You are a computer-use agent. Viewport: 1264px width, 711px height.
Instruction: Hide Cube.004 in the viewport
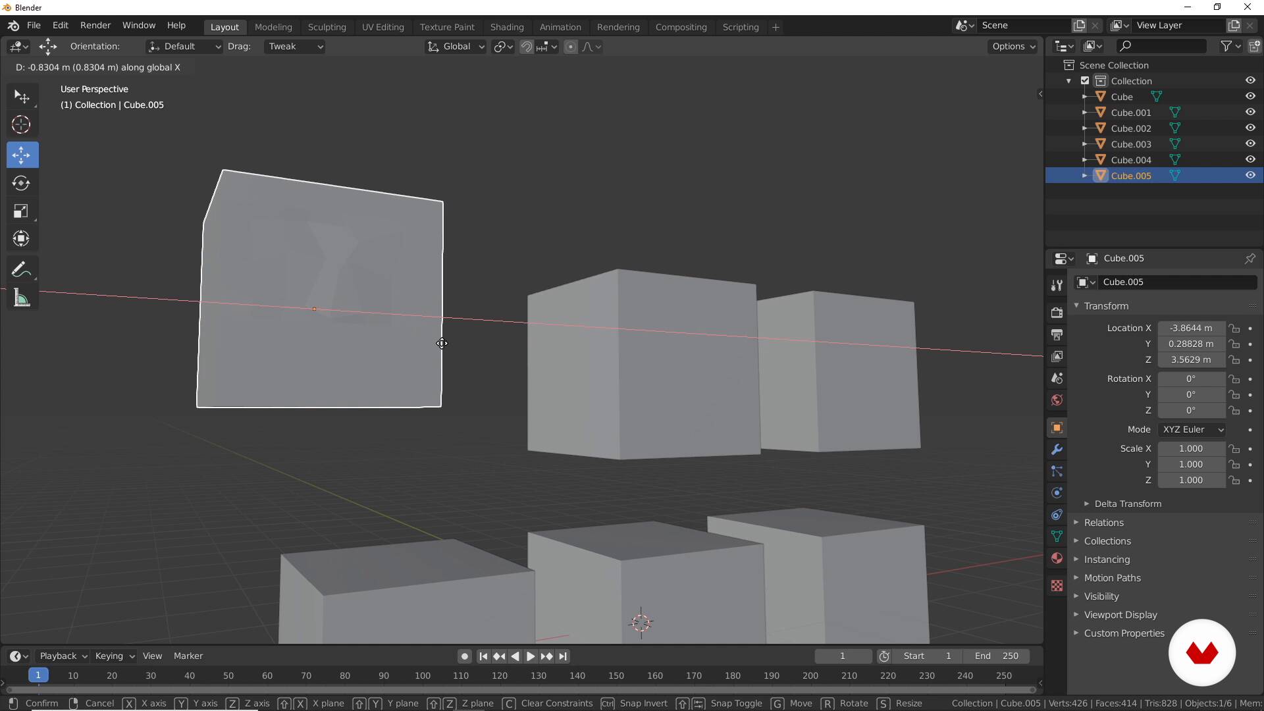1250,159
